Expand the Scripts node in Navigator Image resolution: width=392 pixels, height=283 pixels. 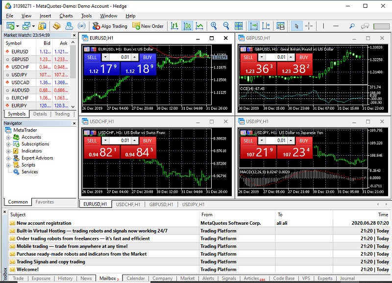(8, 165)
